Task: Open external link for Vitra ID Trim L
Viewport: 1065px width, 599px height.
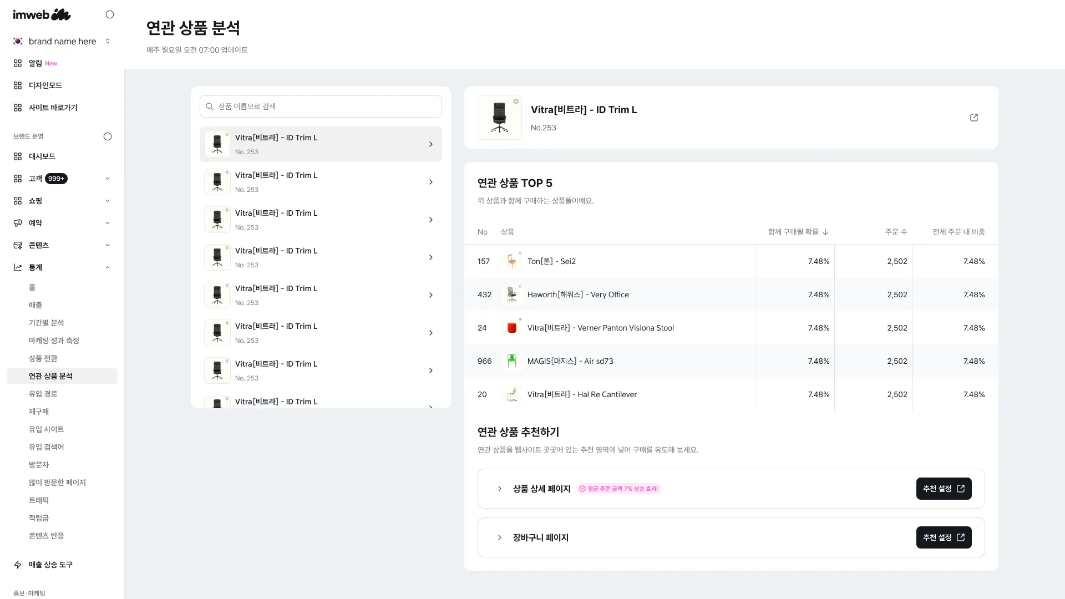Action: tap(974, 118)
